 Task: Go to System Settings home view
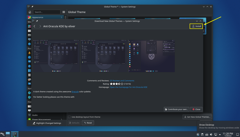pyautogui.click(x=30, y=12)
